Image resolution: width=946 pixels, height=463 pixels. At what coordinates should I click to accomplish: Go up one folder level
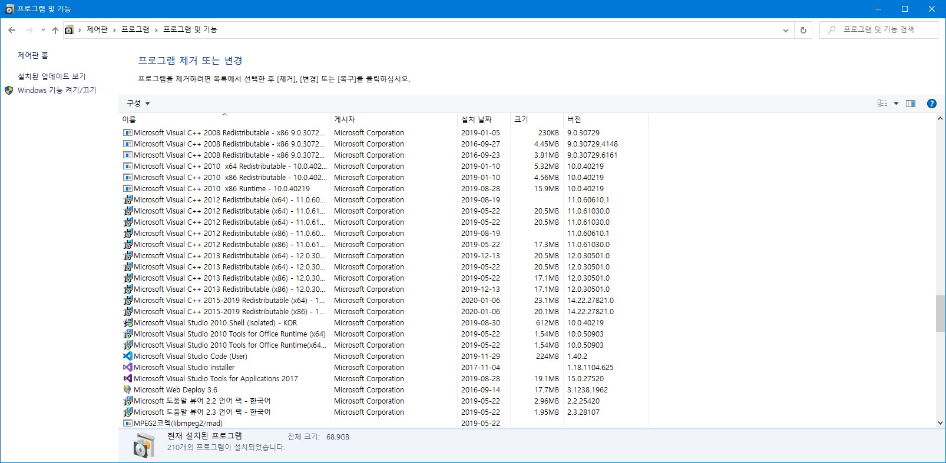pos(55,30)
